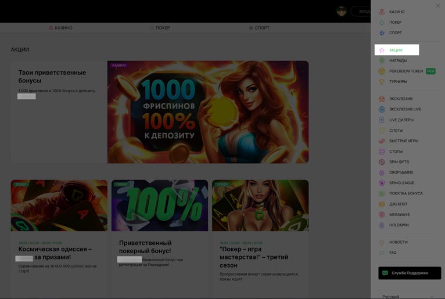Close the side menu with X
This screenshot has width=445, height=299.
438,6
